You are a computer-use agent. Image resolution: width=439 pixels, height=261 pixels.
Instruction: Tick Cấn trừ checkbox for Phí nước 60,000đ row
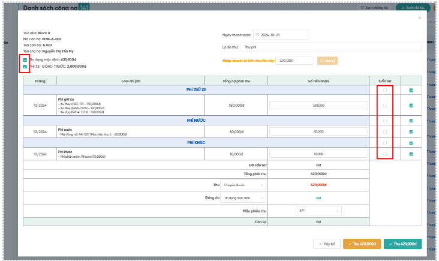(x=385, y=131)
